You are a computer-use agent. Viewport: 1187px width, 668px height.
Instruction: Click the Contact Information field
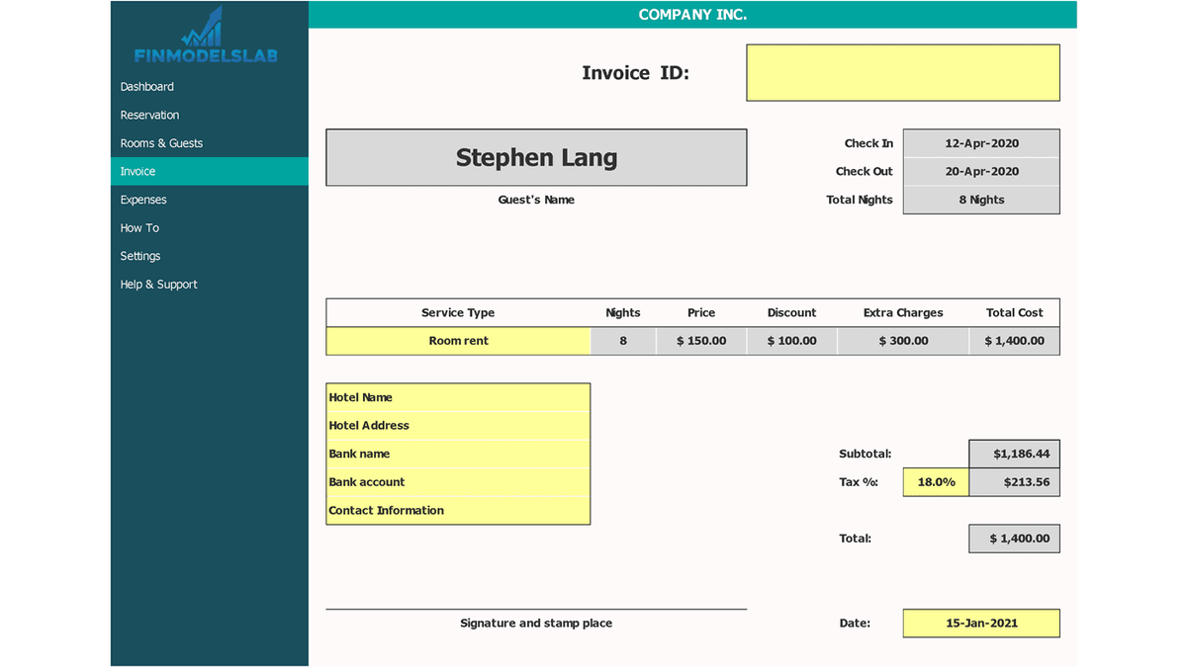[458, 510]
